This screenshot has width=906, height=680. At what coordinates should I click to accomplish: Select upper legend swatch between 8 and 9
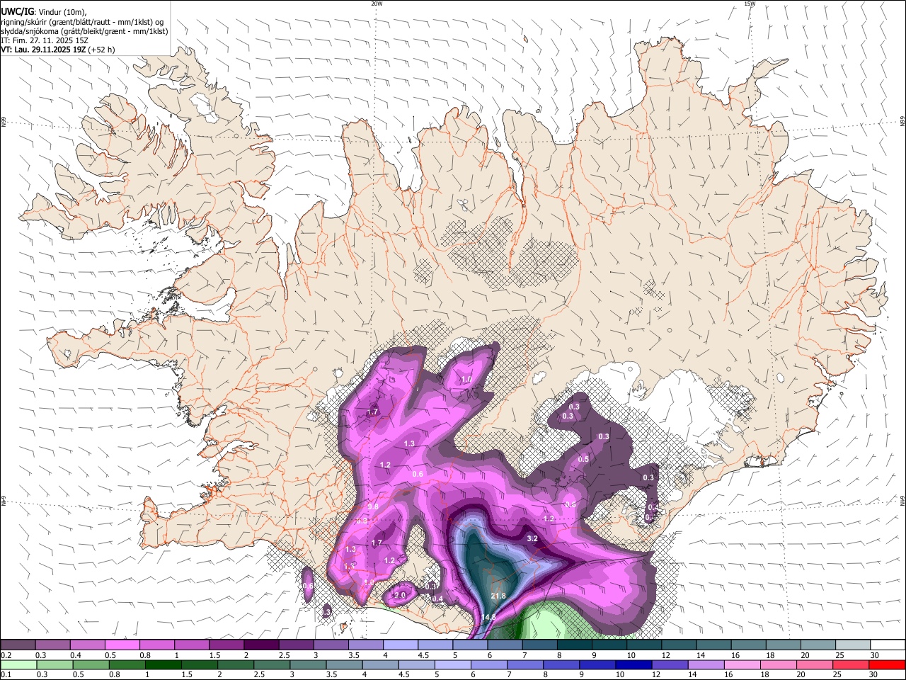[x=575, y=645]
